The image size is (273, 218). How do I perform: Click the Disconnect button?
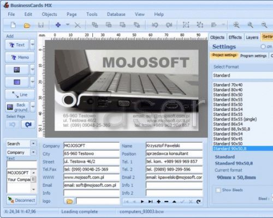coord(22,200)
